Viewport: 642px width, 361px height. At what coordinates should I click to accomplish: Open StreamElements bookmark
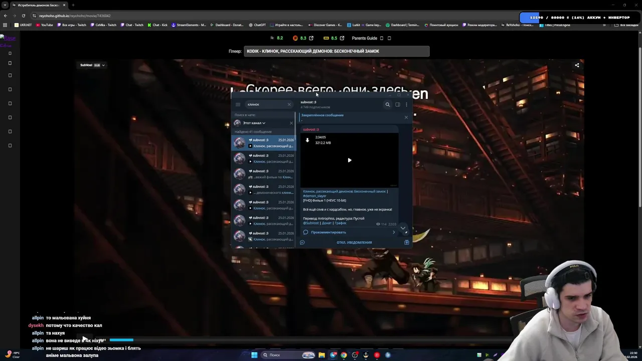(189, 25)
